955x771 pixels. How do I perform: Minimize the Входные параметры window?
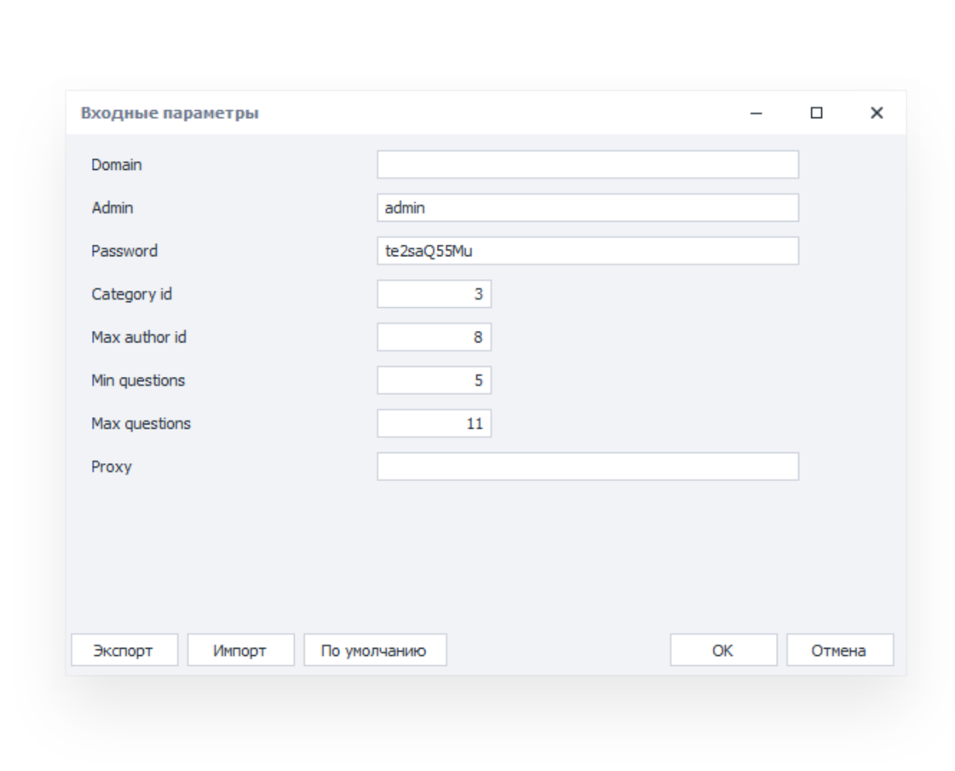tap(757, 113)
